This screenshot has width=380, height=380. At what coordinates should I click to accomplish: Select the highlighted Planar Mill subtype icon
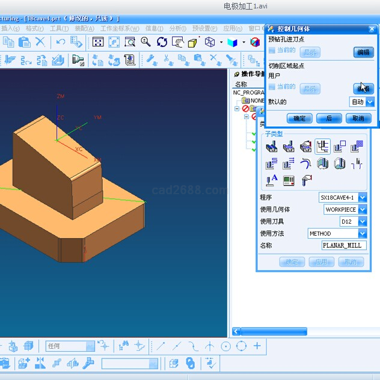coord(323,147)
